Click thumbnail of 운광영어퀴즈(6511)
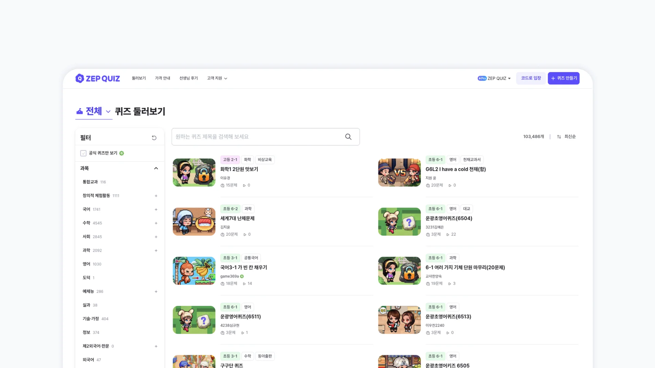Screen dimensions: 655x368 click(x=194, y=320)
